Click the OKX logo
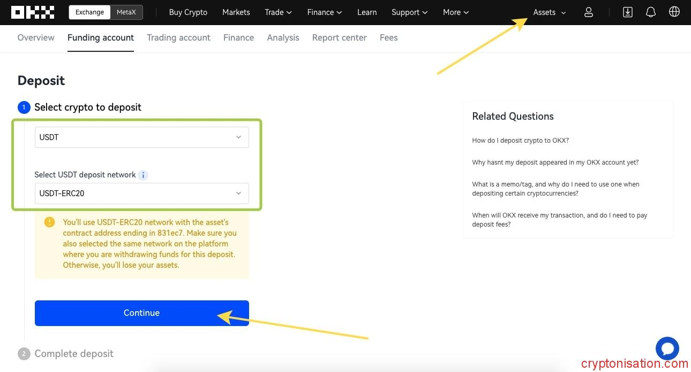 (x=33, y=12)
